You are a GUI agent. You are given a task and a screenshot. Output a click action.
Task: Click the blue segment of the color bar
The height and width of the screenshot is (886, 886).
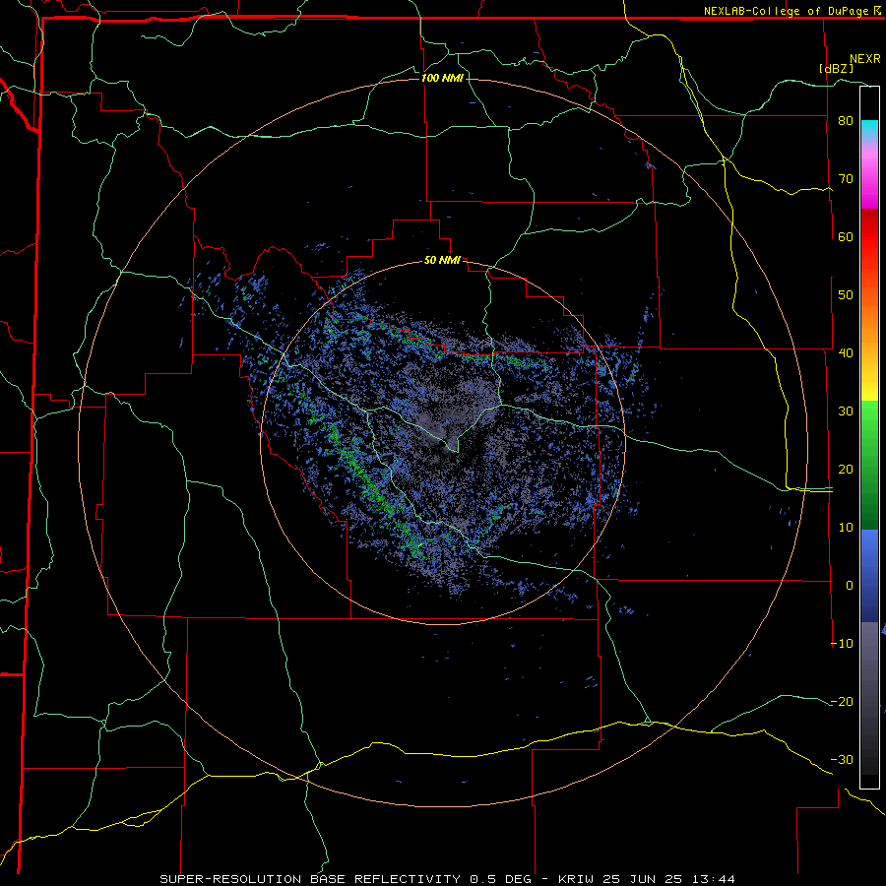(869, 576)
